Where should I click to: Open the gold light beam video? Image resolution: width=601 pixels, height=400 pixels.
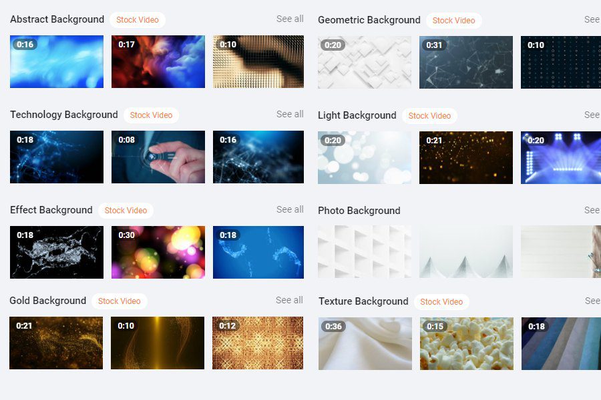click(158, 343)
